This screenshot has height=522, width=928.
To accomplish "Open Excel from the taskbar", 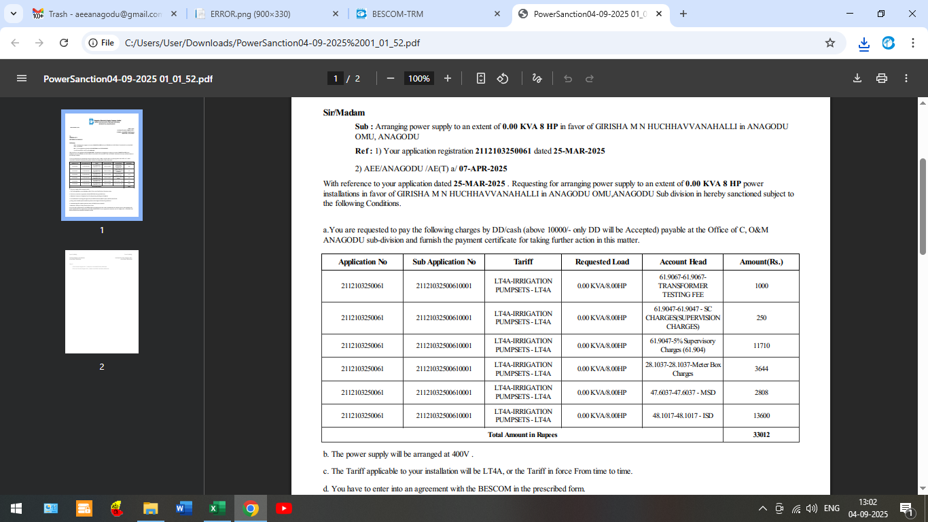I will click(217, 508).
